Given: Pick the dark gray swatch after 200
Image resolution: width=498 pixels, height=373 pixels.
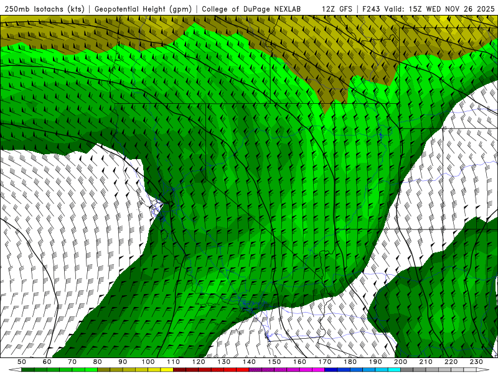Looking at the screenshot, I should coord(407,370).
